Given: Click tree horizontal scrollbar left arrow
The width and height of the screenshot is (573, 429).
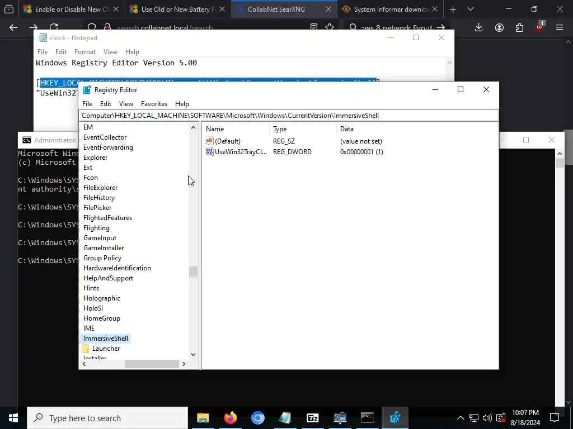Looking at the screenshot, I should [84, 364].
